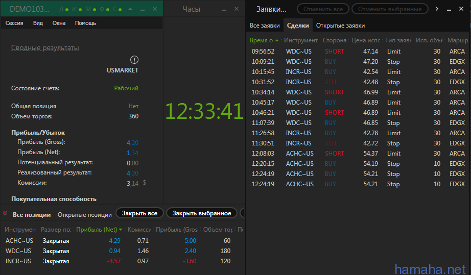This screenshot has width=471, height=275.
Task: Click the Отменить выбранные button
Action: [x=390, y=9]
